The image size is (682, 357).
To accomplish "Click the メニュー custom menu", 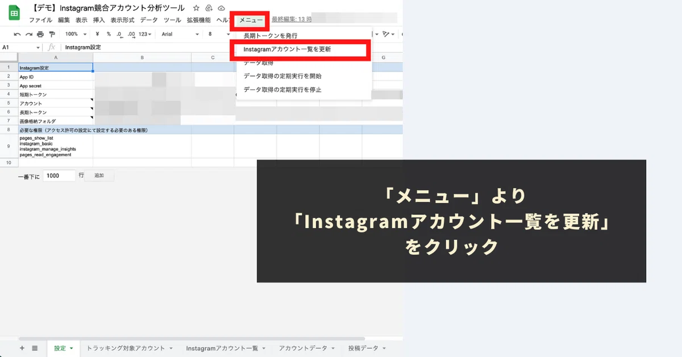I will 251,20.
